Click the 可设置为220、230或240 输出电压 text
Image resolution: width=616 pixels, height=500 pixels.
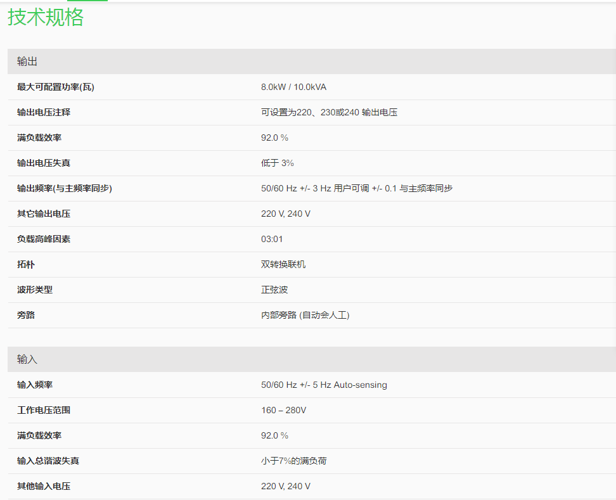[x=329, y=112]
